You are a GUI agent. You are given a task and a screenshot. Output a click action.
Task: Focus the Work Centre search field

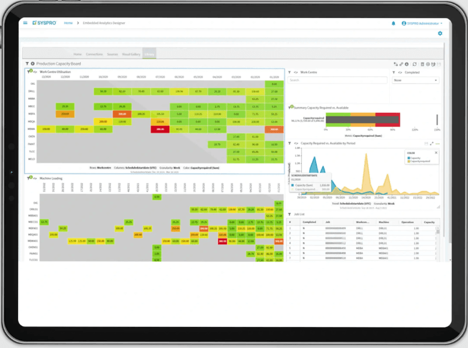coord(338,80)
